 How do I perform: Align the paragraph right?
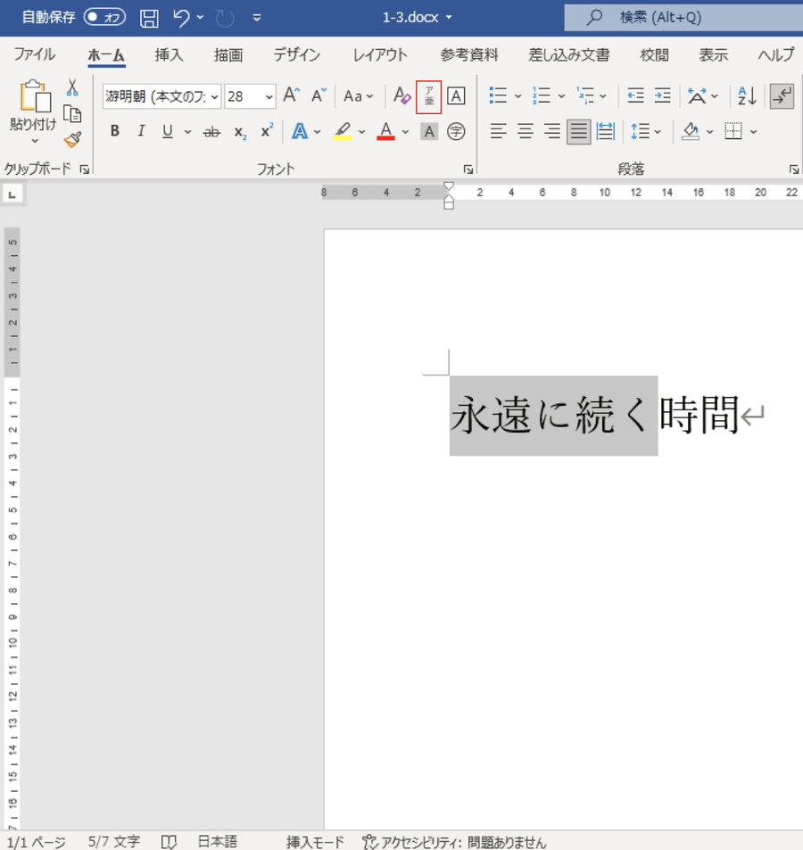(552, 132)
